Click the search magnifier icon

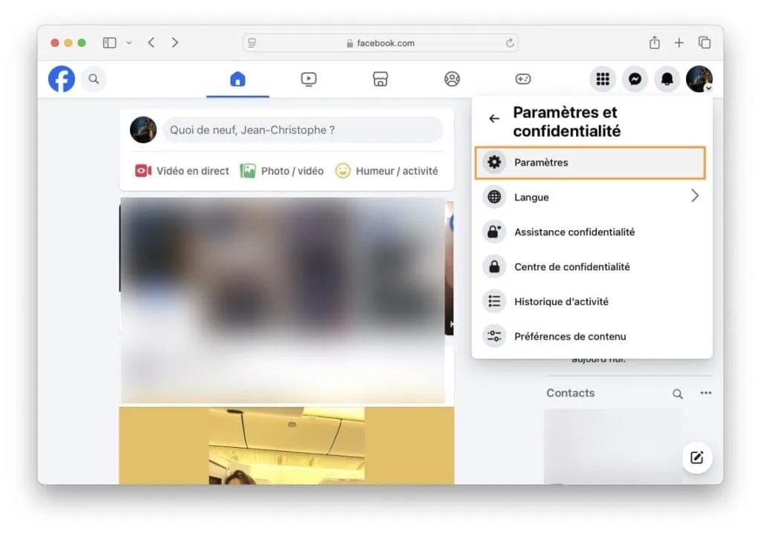coord(94,79)
